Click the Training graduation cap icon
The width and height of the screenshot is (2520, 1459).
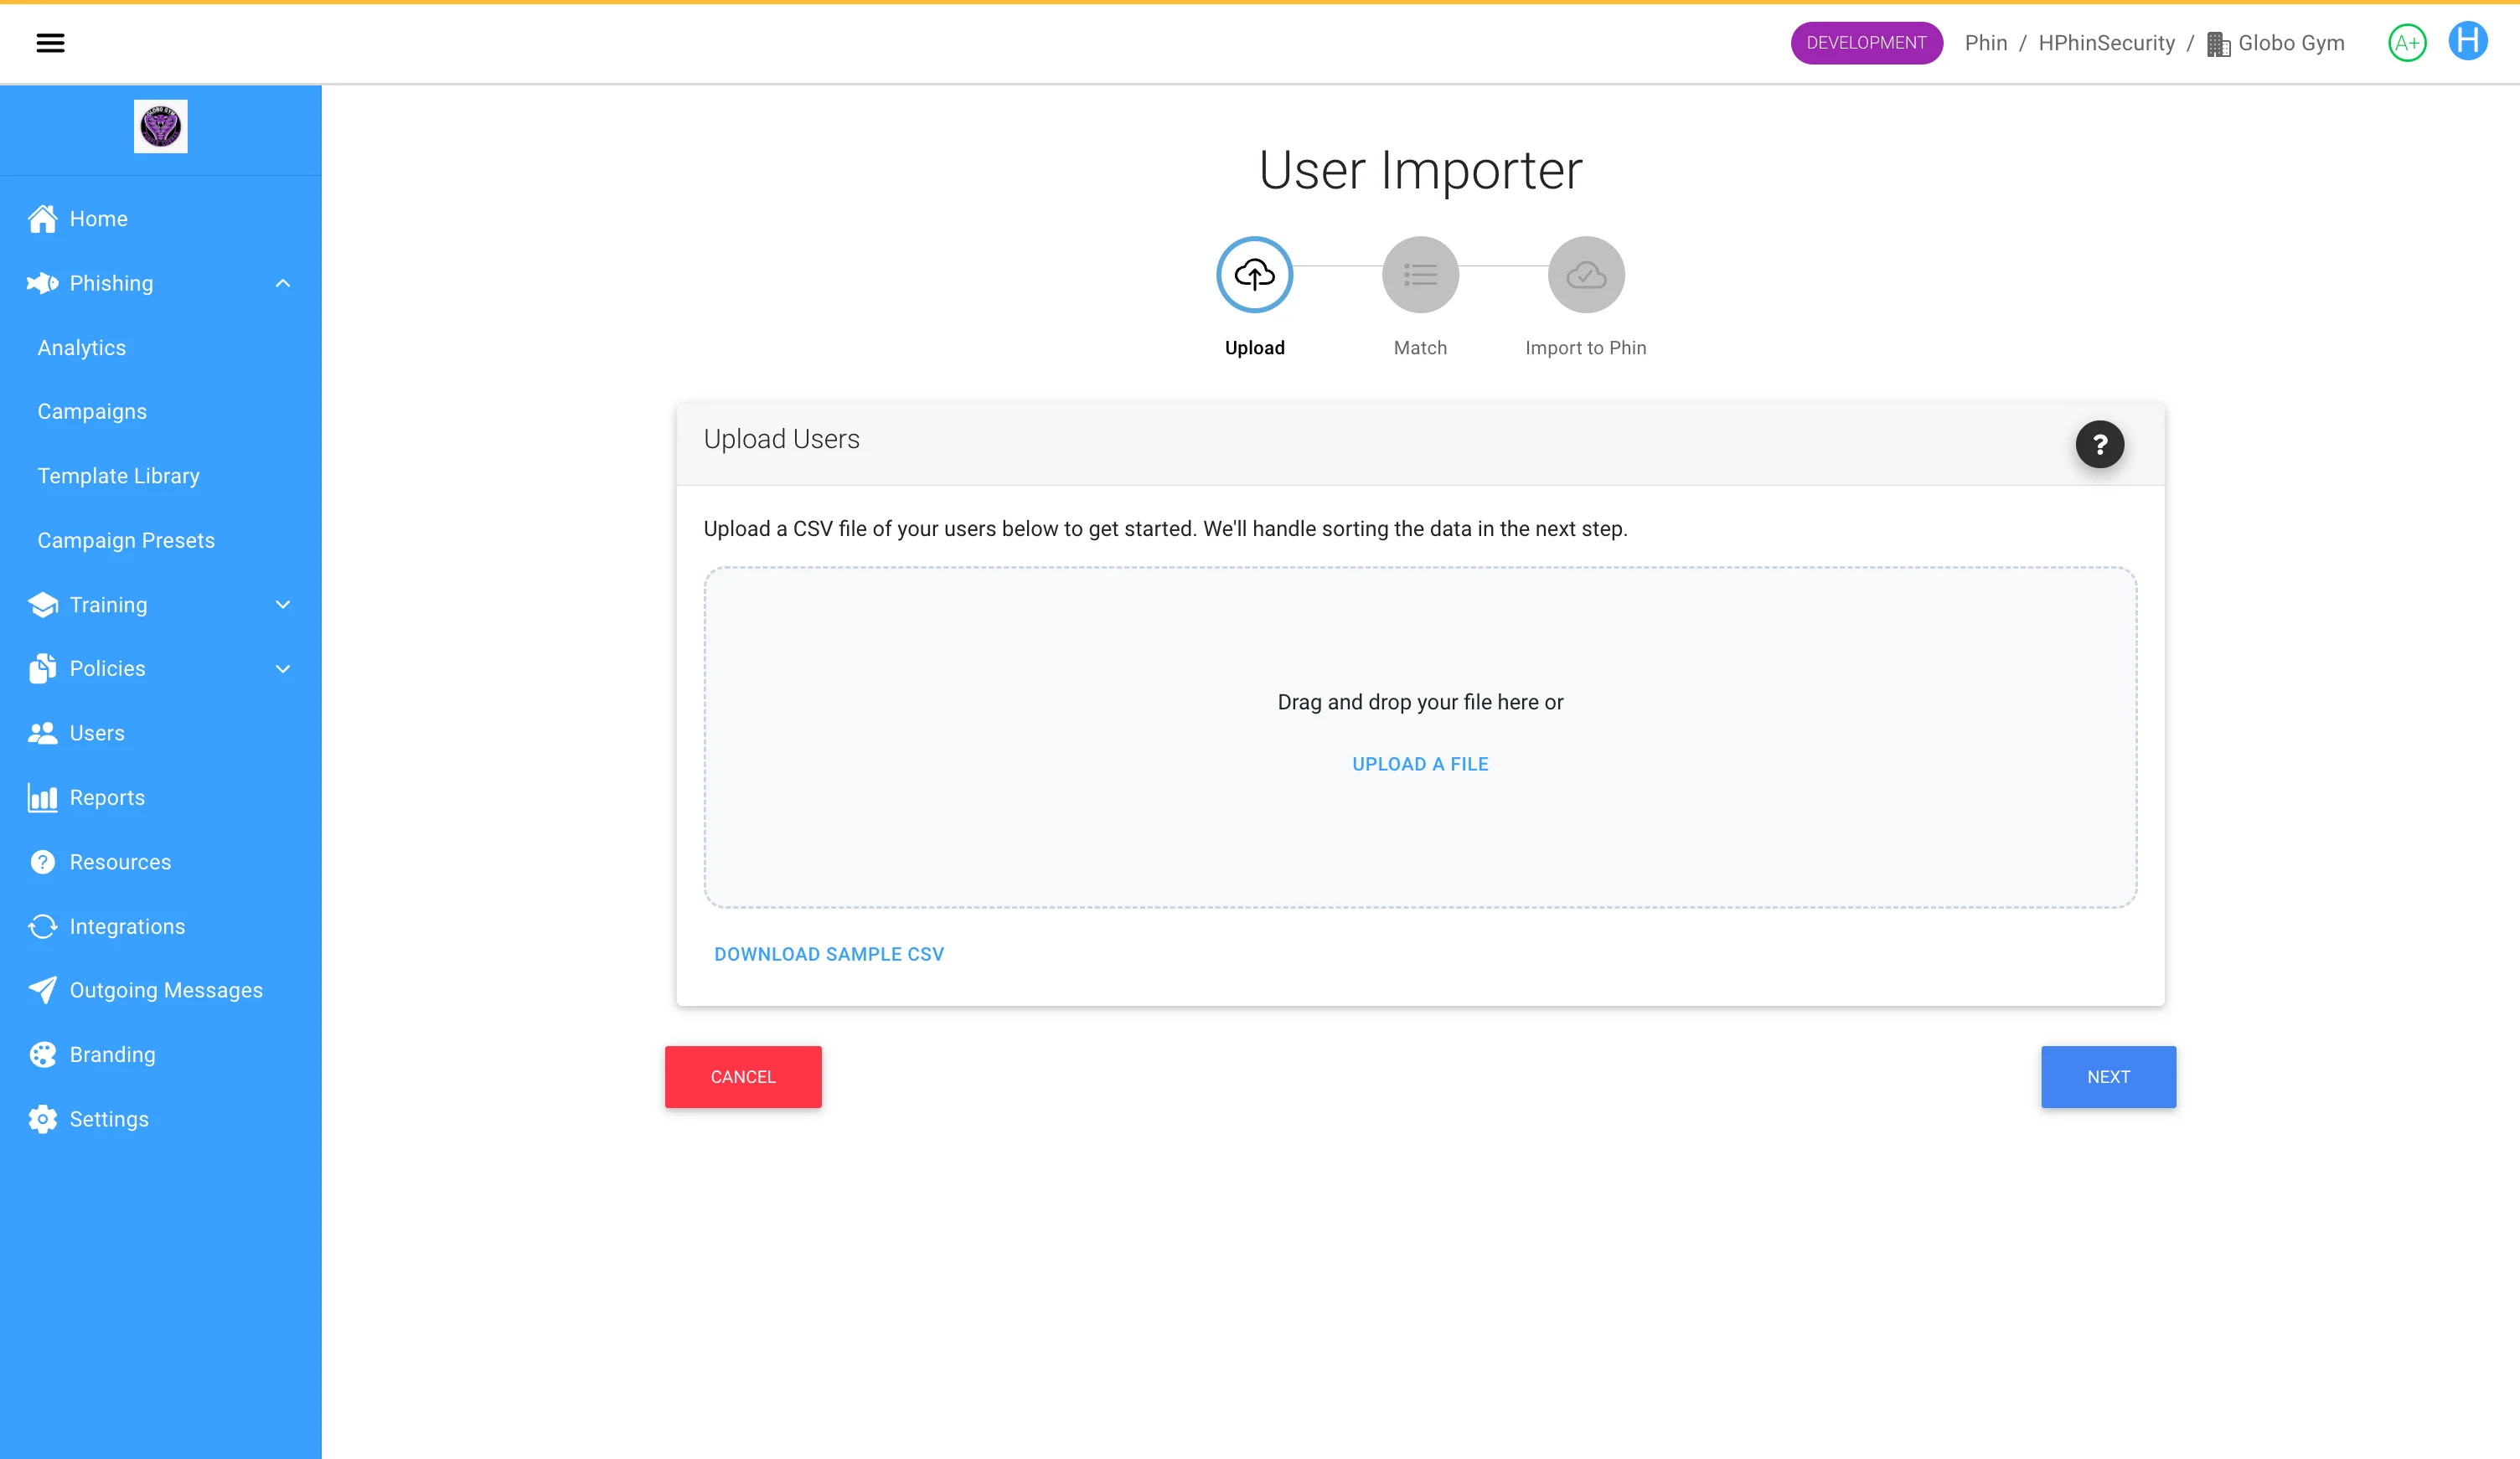click(42, 605)
